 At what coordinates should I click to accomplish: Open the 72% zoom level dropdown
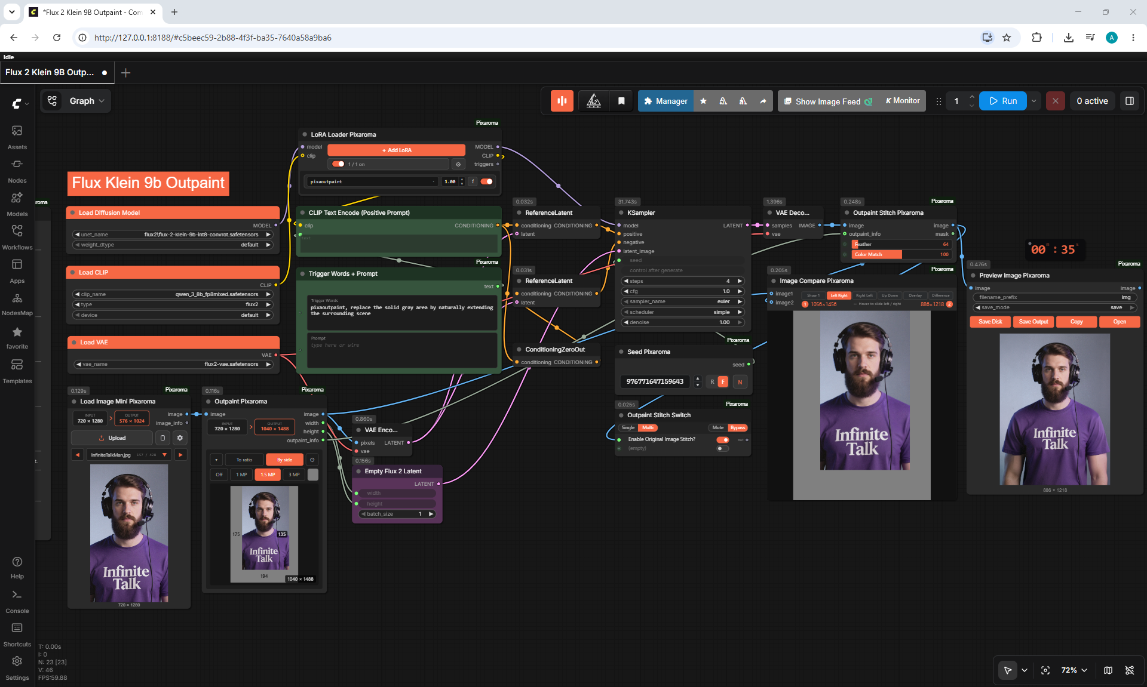(1074, 670)
